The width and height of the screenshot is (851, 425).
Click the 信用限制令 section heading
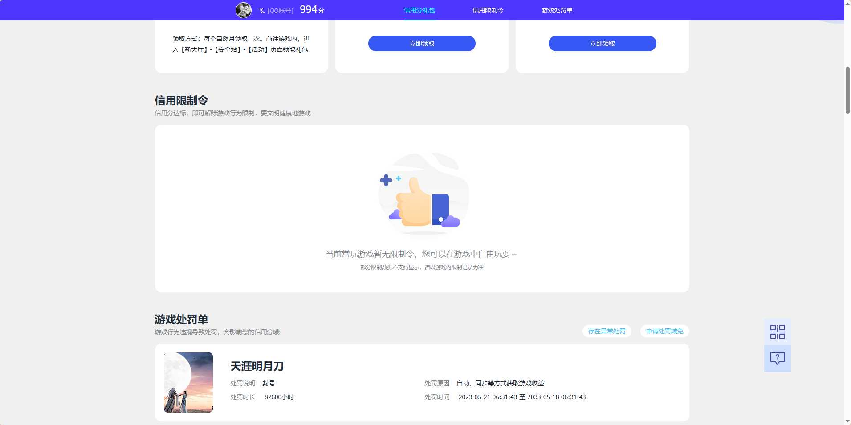(x=181, y=101)
